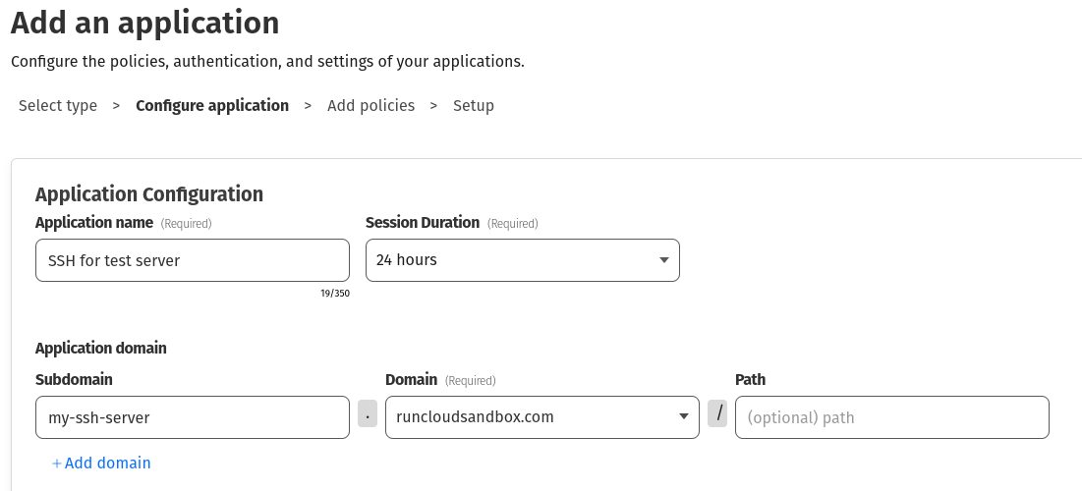This screenshot has height=491, width=1082.
Task: Jump to the Add policies step
Action: click(x=371, y=106)
